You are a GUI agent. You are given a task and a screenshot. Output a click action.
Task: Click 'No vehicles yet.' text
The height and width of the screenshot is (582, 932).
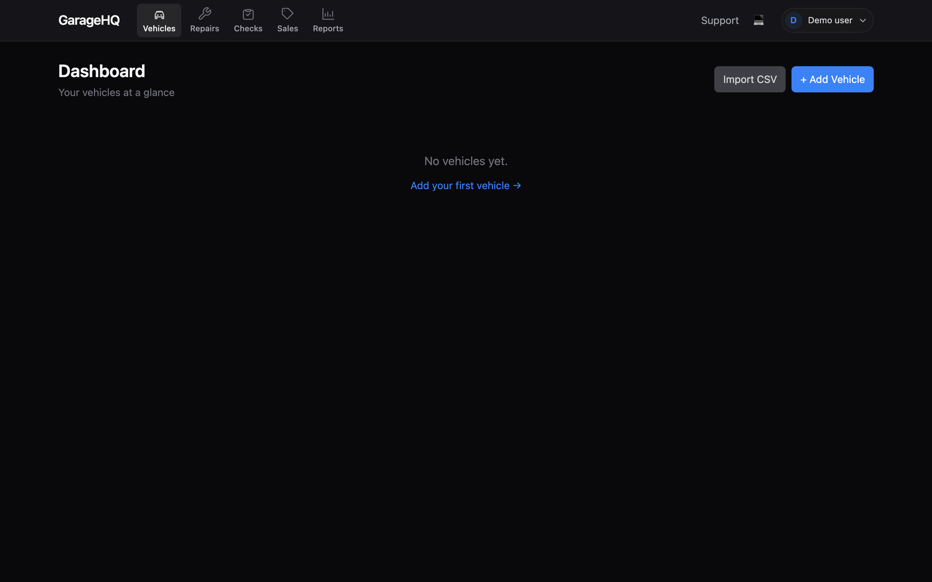[466, 161]
